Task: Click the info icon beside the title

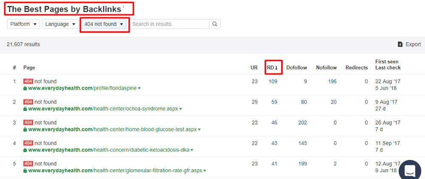Action: pyautogui.click(x=123, y=7)
